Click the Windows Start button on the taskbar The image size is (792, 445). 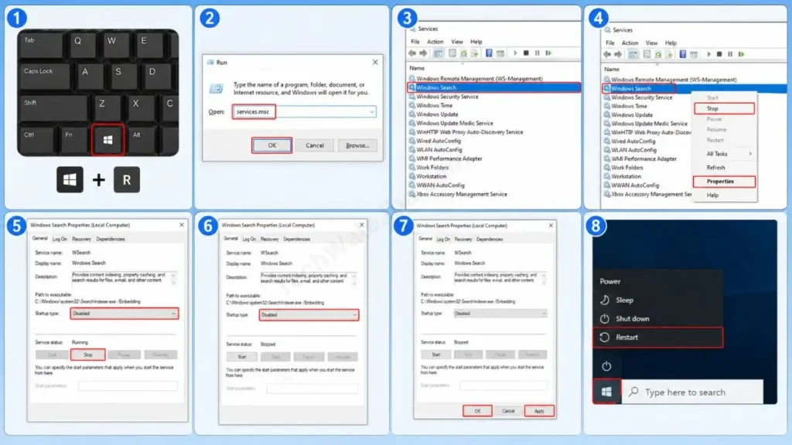tap(606, 392)
